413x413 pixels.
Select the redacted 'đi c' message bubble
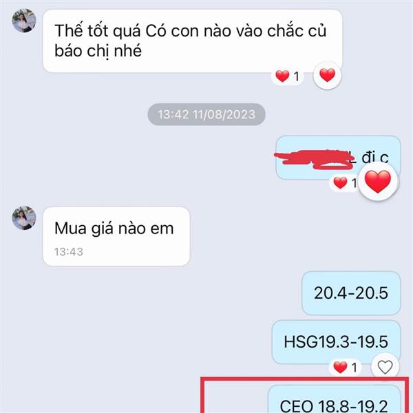pos(338,158)
